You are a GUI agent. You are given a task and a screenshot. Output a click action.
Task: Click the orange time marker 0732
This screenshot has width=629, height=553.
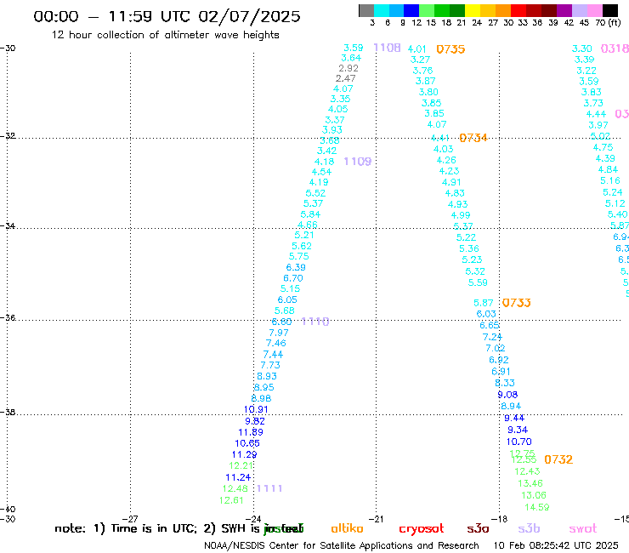click(558, 459)
